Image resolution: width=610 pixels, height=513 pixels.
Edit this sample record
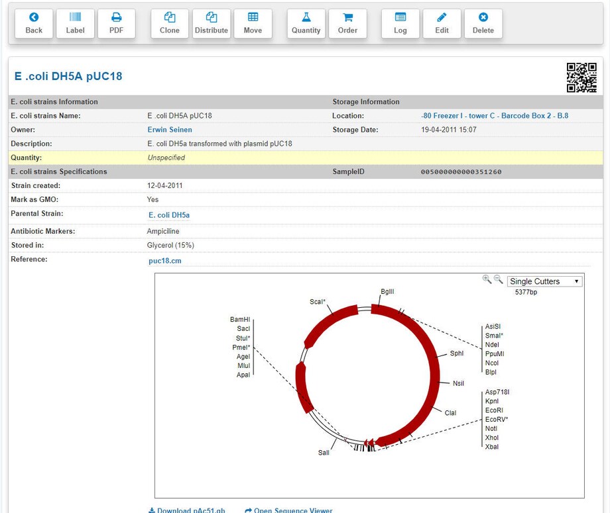tap(442, 24)
